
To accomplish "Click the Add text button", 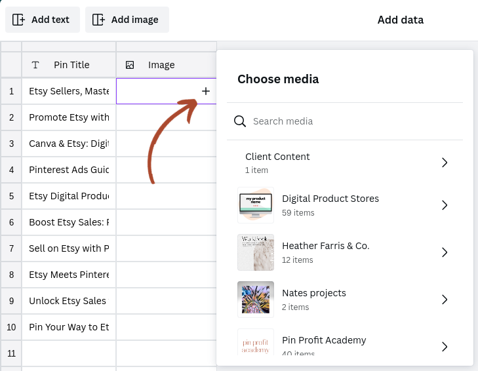I will (x=43, y=20).
